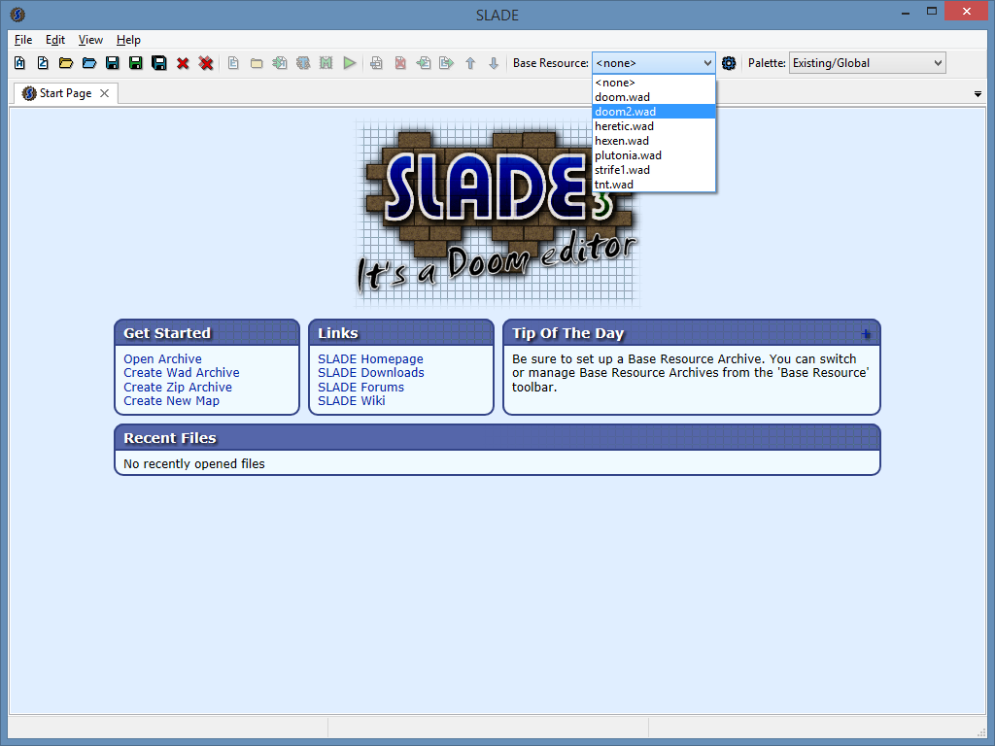
Task: Click the Palette: toolbar label
Action: 767,63
